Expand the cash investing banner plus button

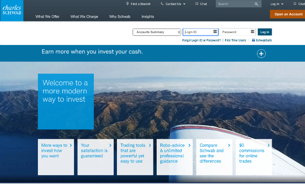261,54
